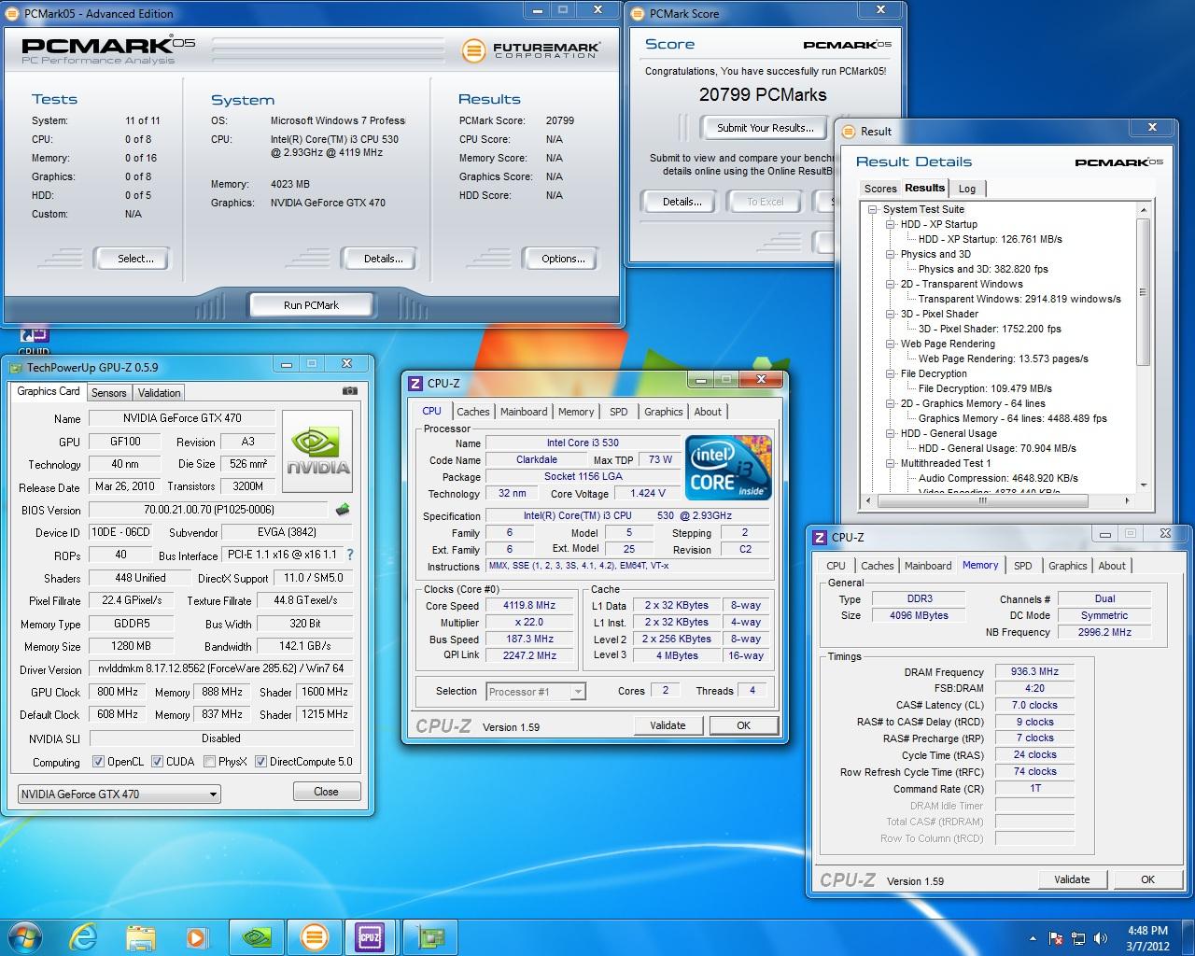Click the GPU-Z screenshot camera icon

point(349,392)
